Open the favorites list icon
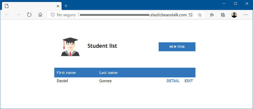This screenshot has width=253, height=109. point(212,15)
